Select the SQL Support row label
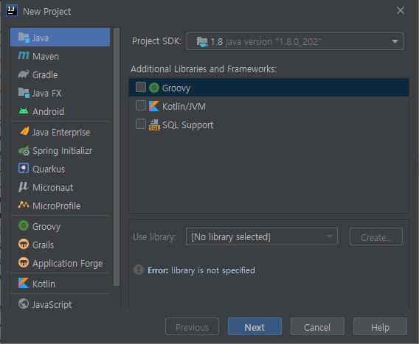Screen dimensions: 419x344 pos(187,125)
